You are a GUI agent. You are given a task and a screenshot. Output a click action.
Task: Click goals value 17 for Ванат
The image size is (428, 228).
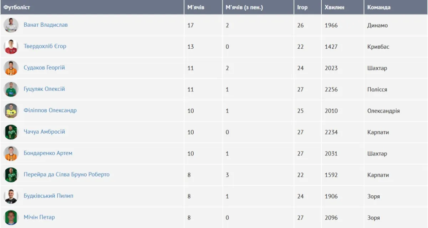pos(190,26)
